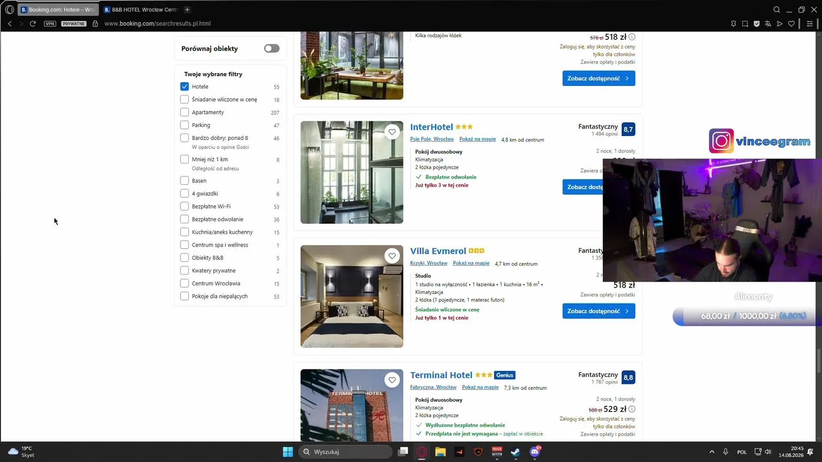Viewport: 822px width, 462px height.
Task: Open Discord from the taskbar
Action: point(534,452)
